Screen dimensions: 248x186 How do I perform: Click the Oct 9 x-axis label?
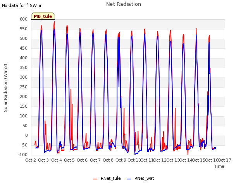coord(121,160)
